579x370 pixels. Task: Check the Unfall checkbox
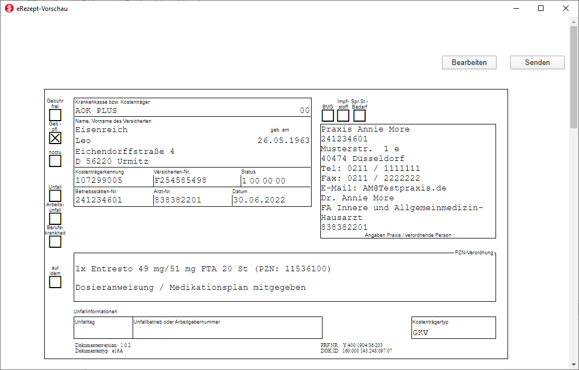(55, 196)
